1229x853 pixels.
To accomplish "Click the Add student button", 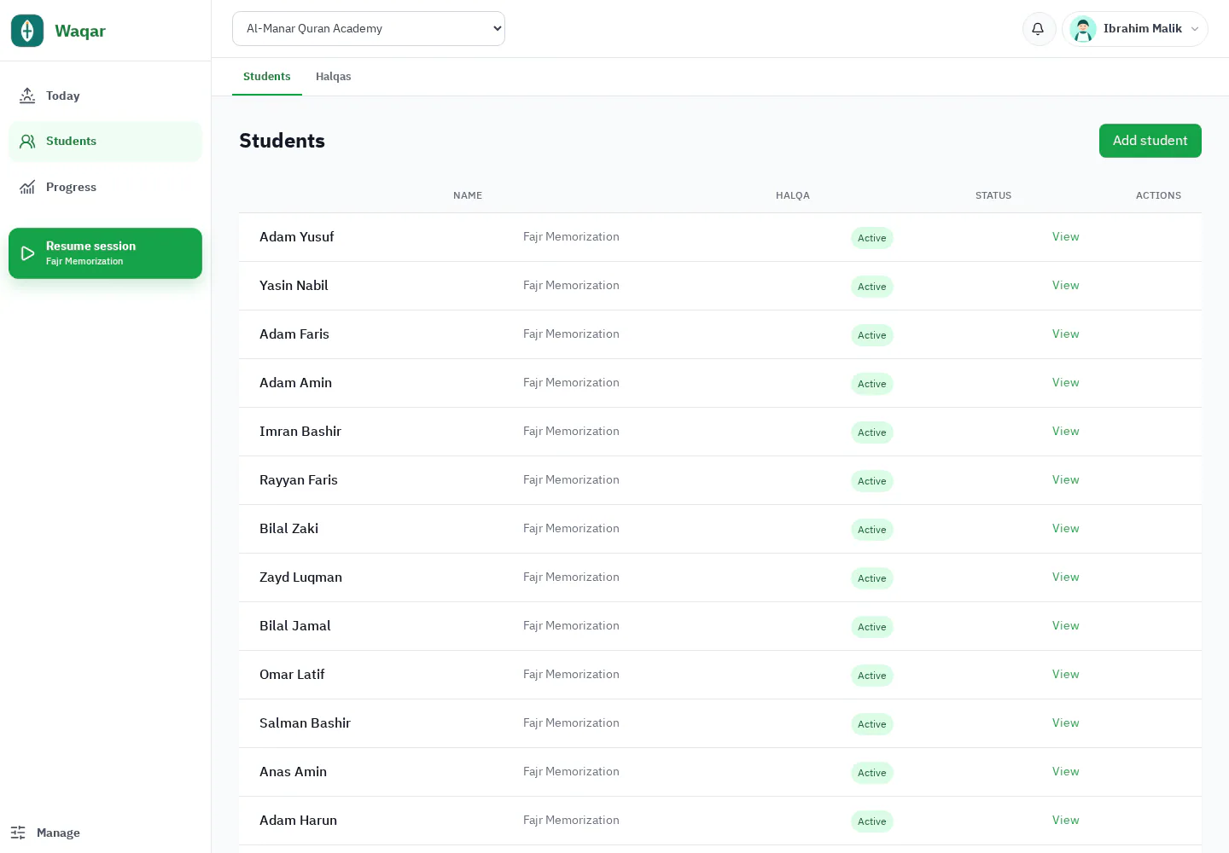I will [1150, 141].
